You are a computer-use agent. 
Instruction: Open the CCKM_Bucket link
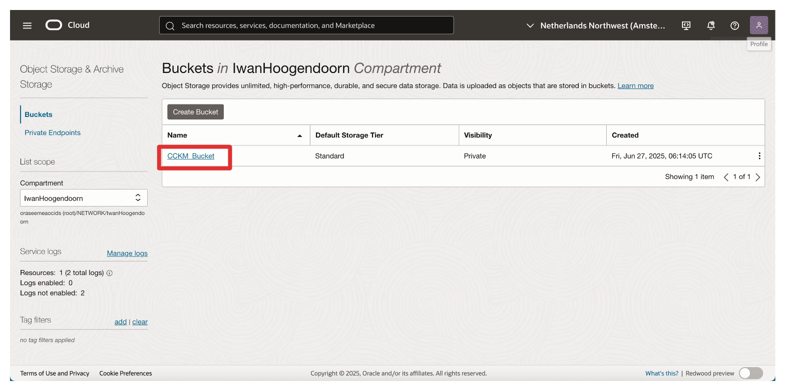[x=191, y=156]
